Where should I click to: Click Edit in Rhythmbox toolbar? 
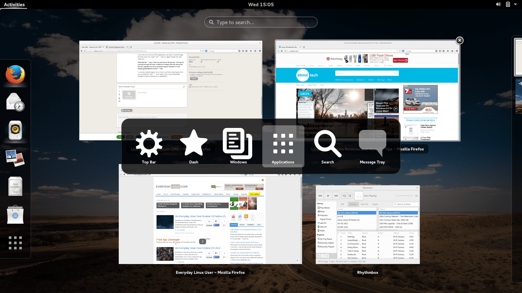pos(342,204)
